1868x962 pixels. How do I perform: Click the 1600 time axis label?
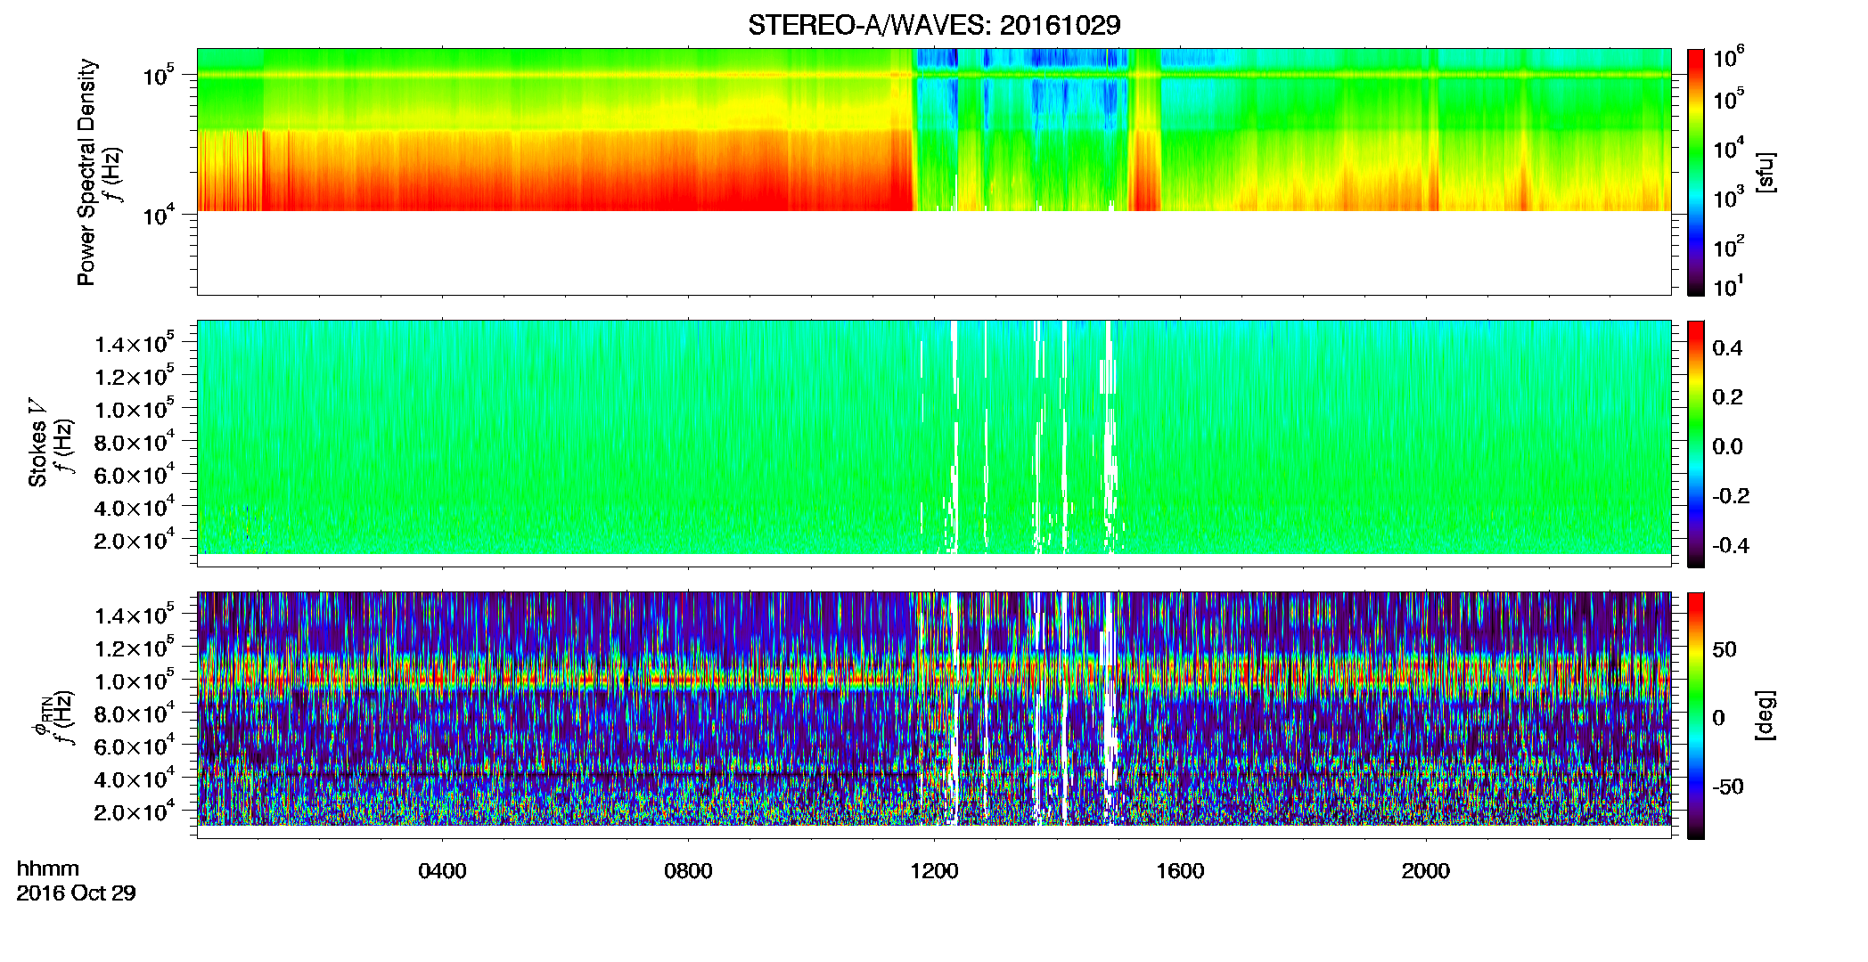(x=1180, y=871)
